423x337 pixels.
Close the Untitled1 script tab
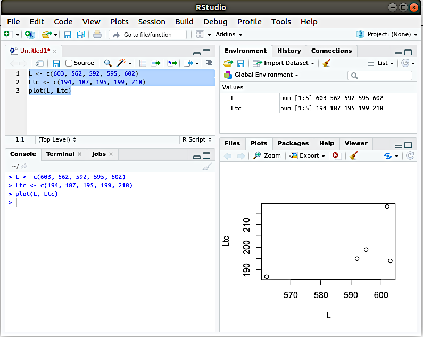tap(54, 51)
